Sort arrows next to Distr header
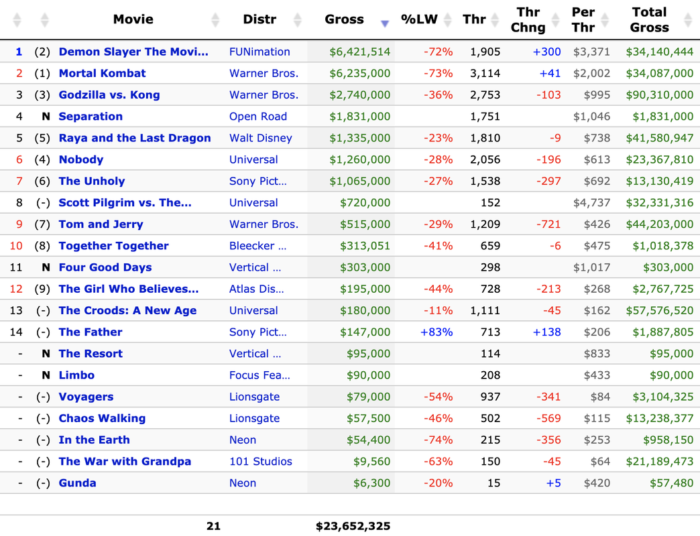Viewport: 700px width, 536px height. pyautogui.click(x=297, y=19)
